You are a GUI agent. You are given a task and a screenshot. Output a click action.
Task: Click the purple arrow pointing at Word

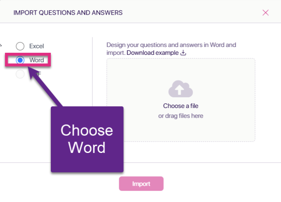pyautogui.click(x=45, y=87)
